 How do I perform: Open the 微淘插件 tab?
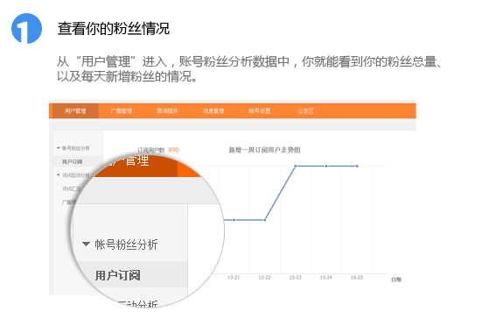pos(167,111)
